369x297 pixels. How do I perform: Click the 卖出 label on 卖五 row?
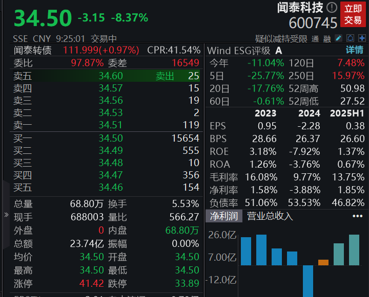165,76
